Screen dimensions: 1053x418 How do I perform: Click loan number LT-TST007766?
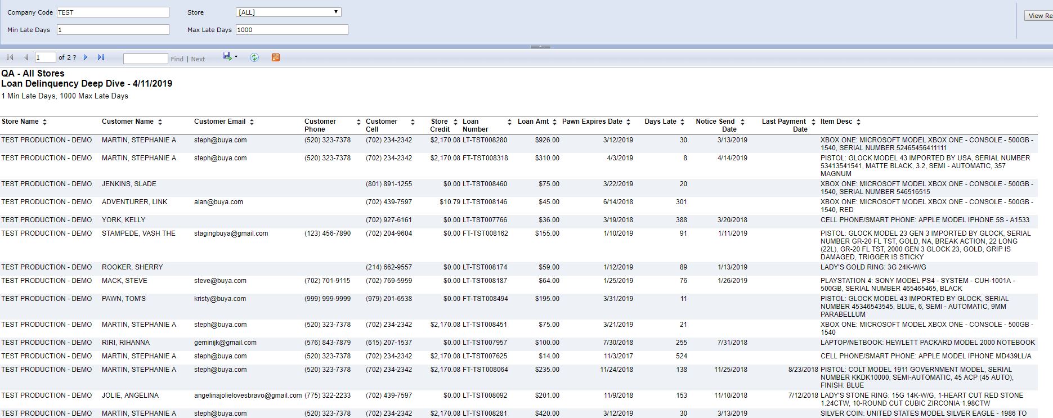(x=485, y=220)
